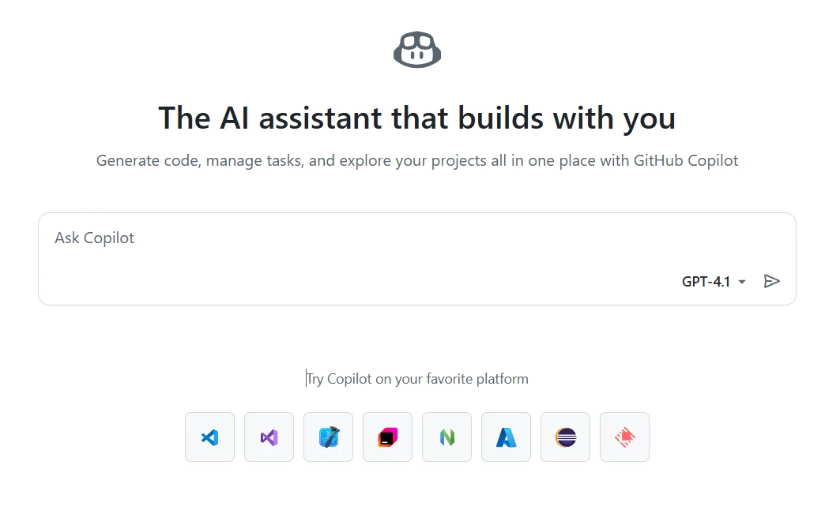840x506 pixels.
Task: Select the Neovim platform icon
Action: pyautogui.click(x=446, y=437)
